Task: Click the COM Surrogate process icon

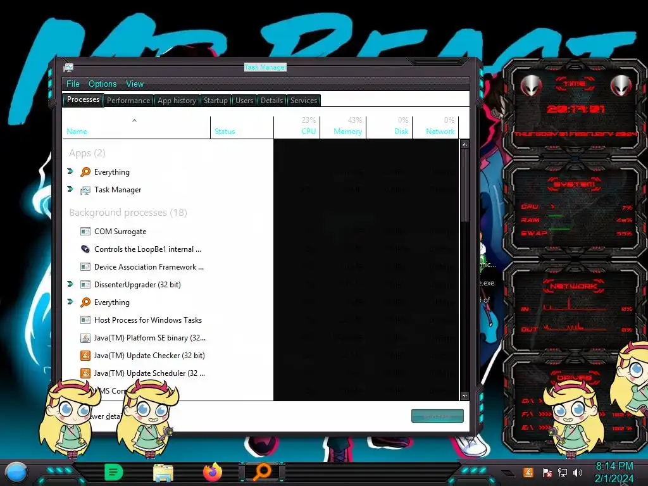Action: 85,232
